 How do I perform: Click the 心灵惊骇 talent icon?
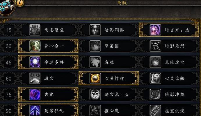[155, 78]
